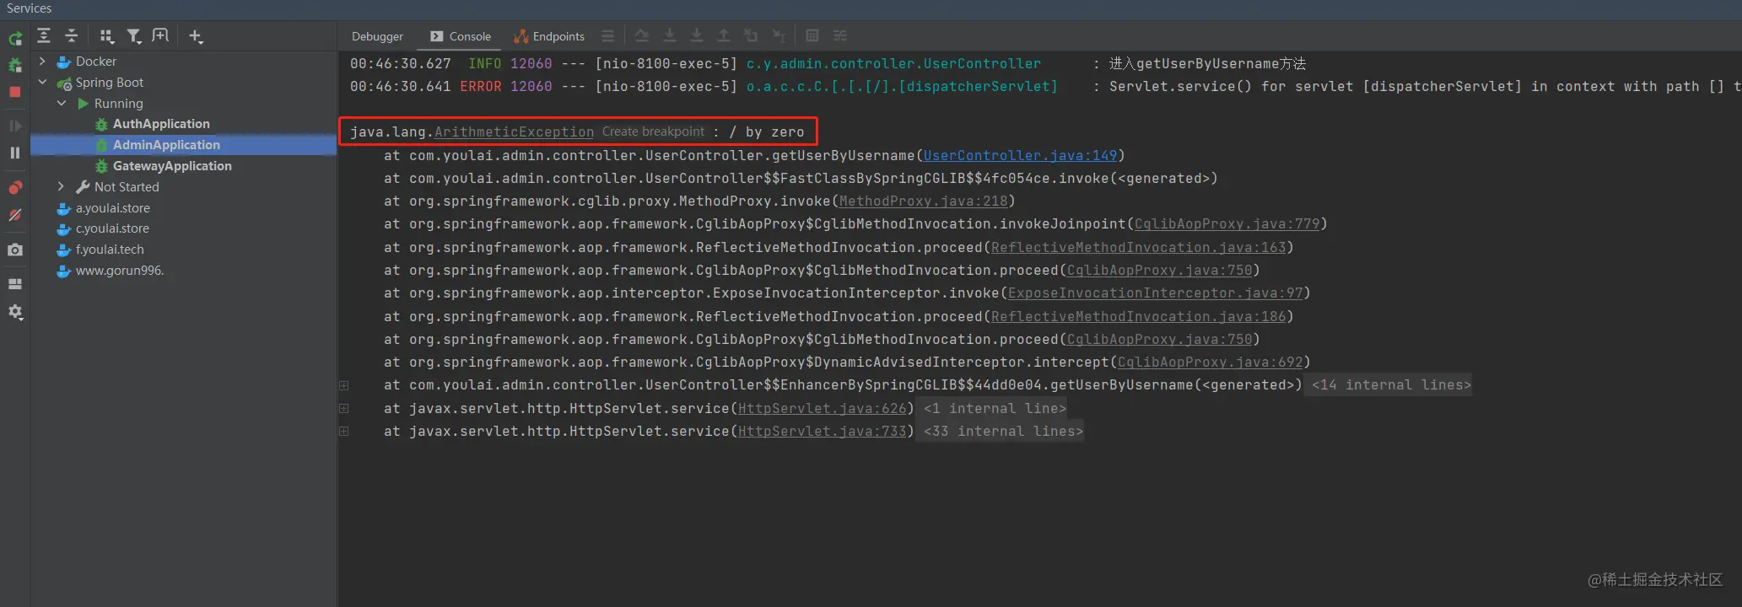This screenshot has height=607, width=1742.
Task: Open the ExposeInvocationInterceptor.java:97 link
Action: [x=1155, y=293]
